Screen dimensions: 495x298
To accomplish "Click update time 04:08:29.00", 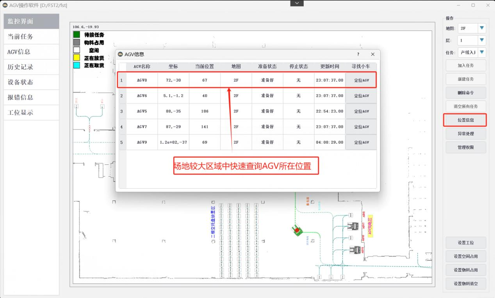I will [x=329, y=143].
